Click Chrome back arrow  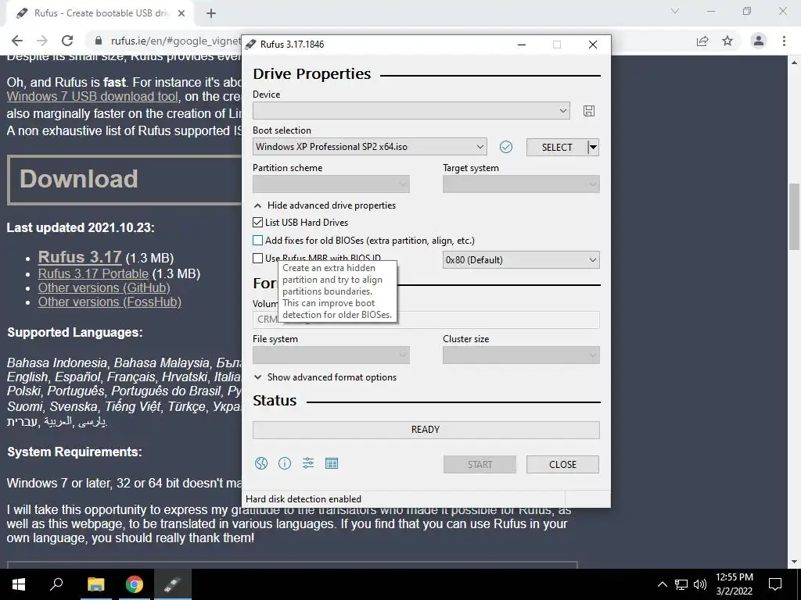[17, 41]
